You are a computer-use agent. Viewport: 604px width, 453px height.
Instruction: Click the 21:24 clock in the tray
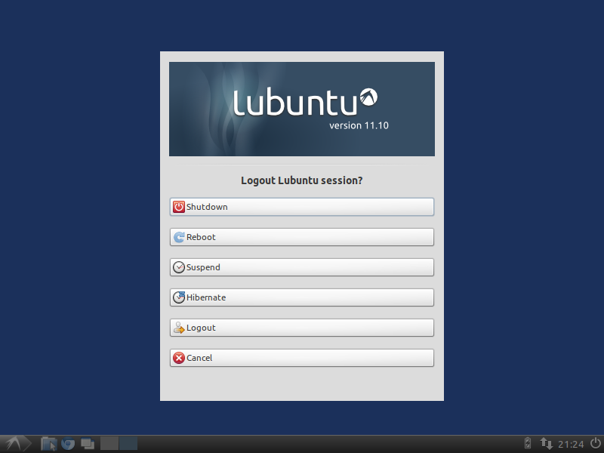[571, 444]
